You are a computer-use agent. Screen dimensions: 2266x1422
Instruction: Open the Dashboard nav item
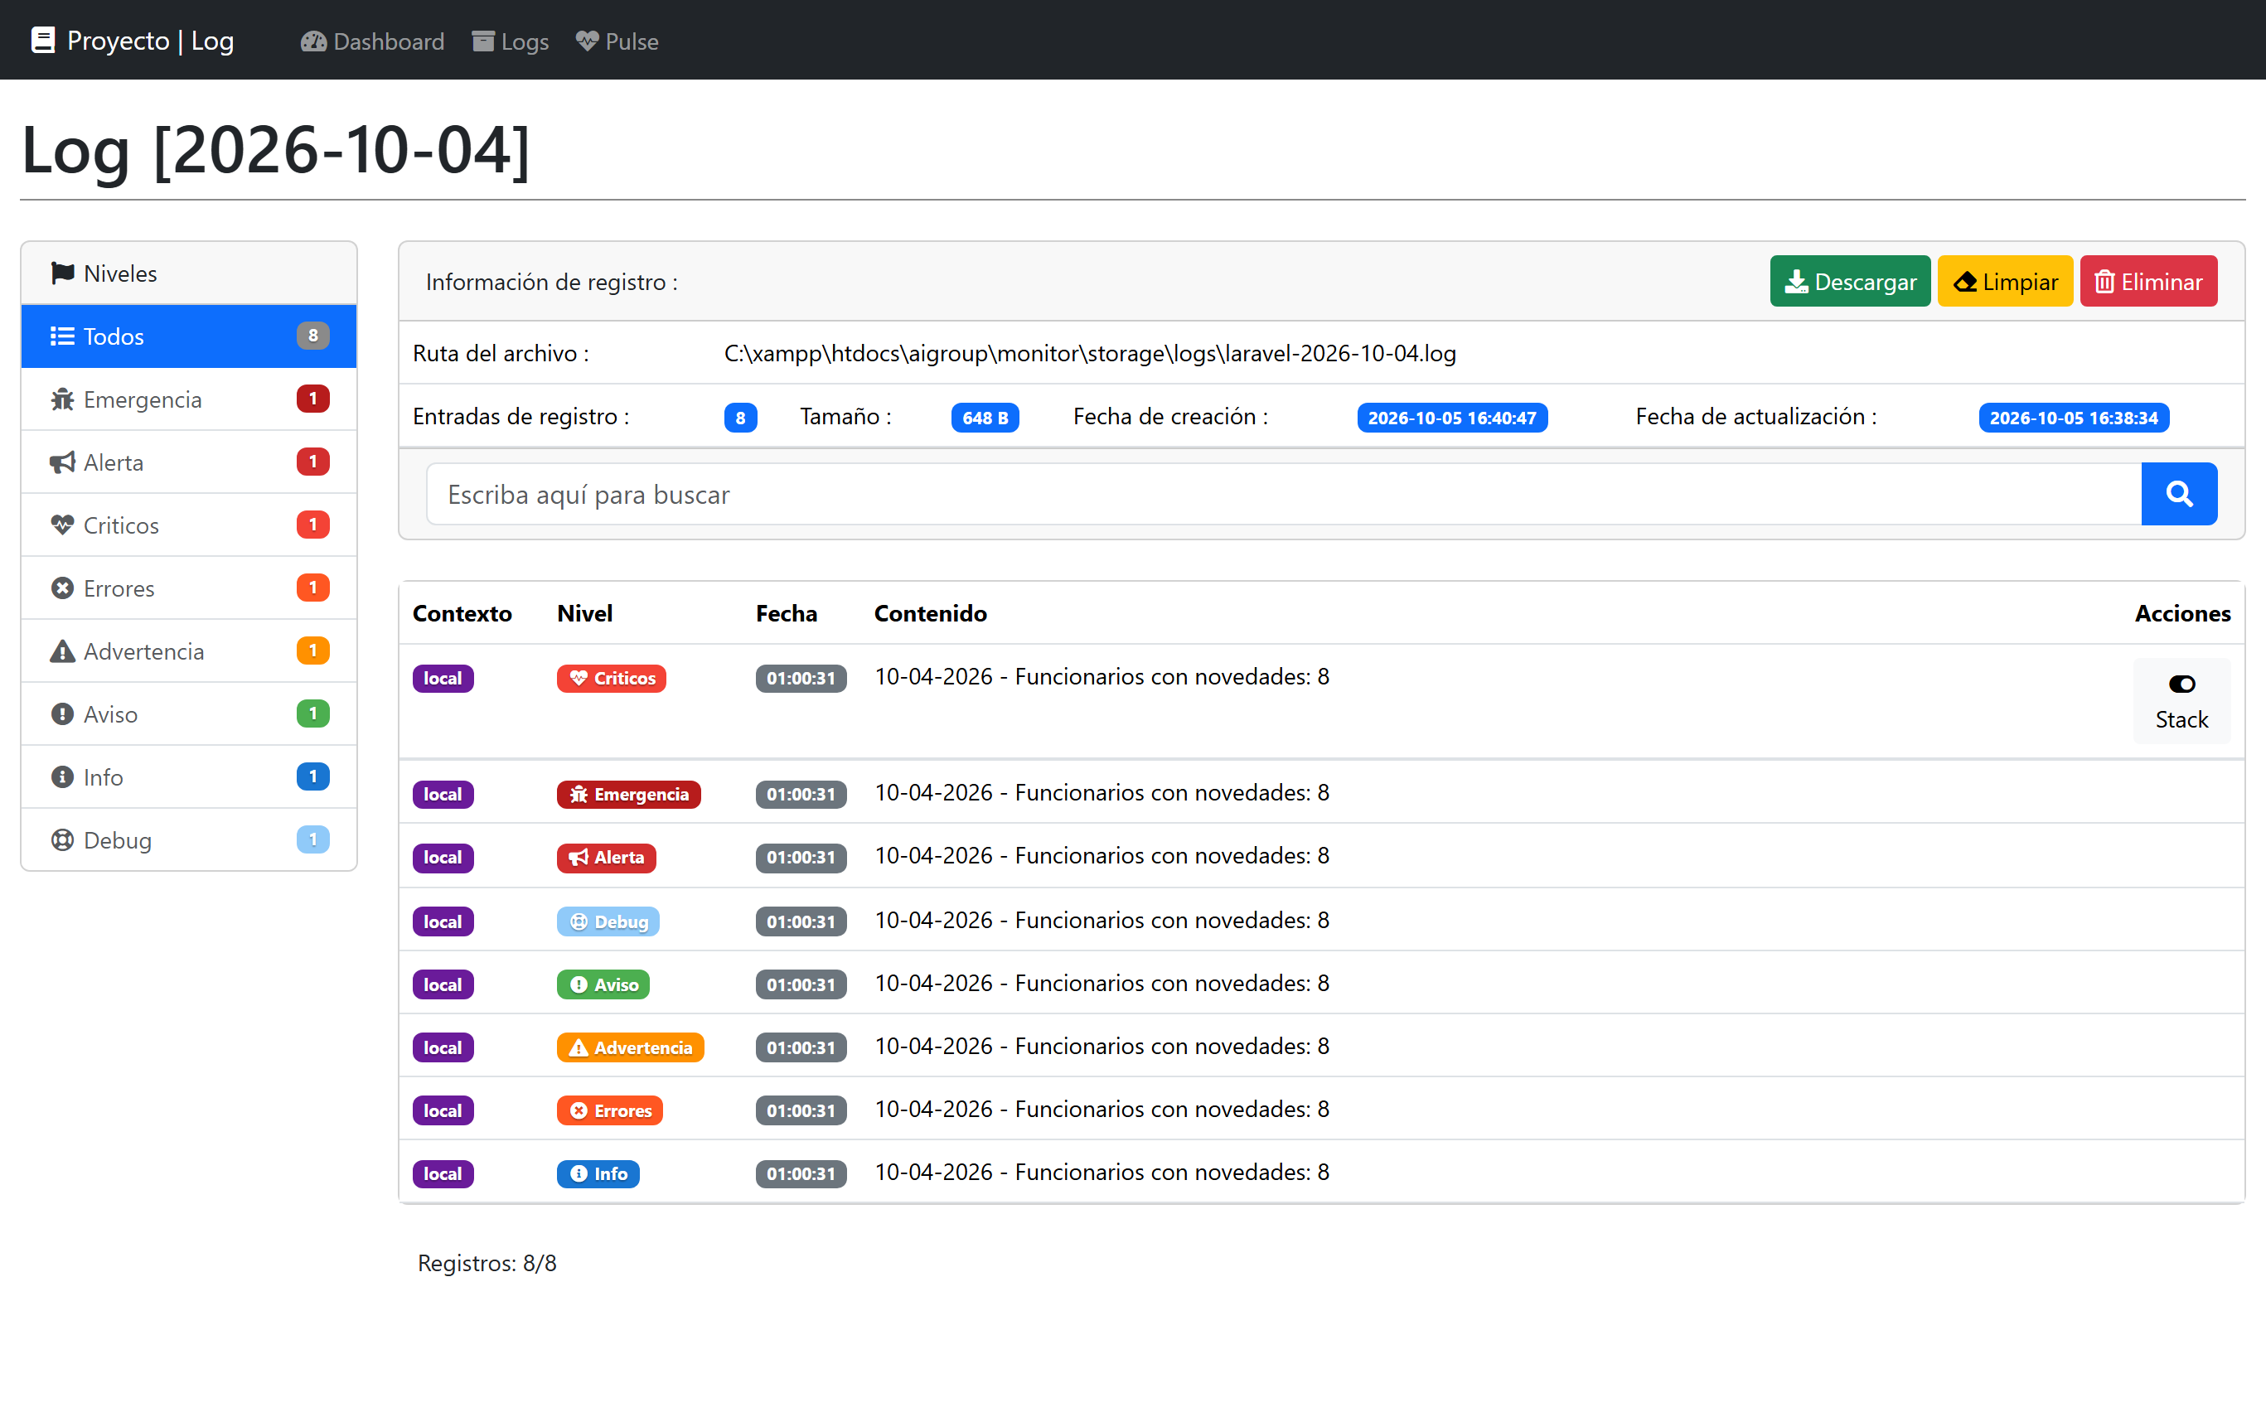pos(372,41)
